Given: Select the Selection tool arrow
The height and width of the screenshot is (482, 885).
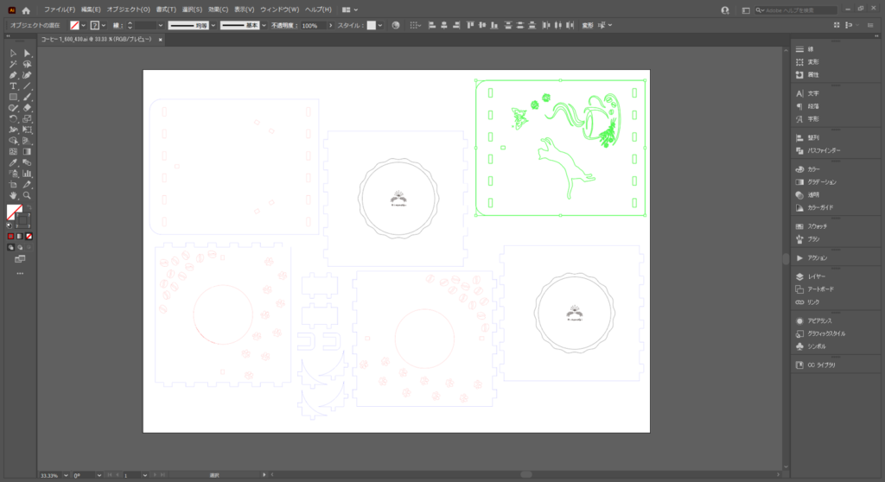Looking at the screenshot, I should click(13, 54).
